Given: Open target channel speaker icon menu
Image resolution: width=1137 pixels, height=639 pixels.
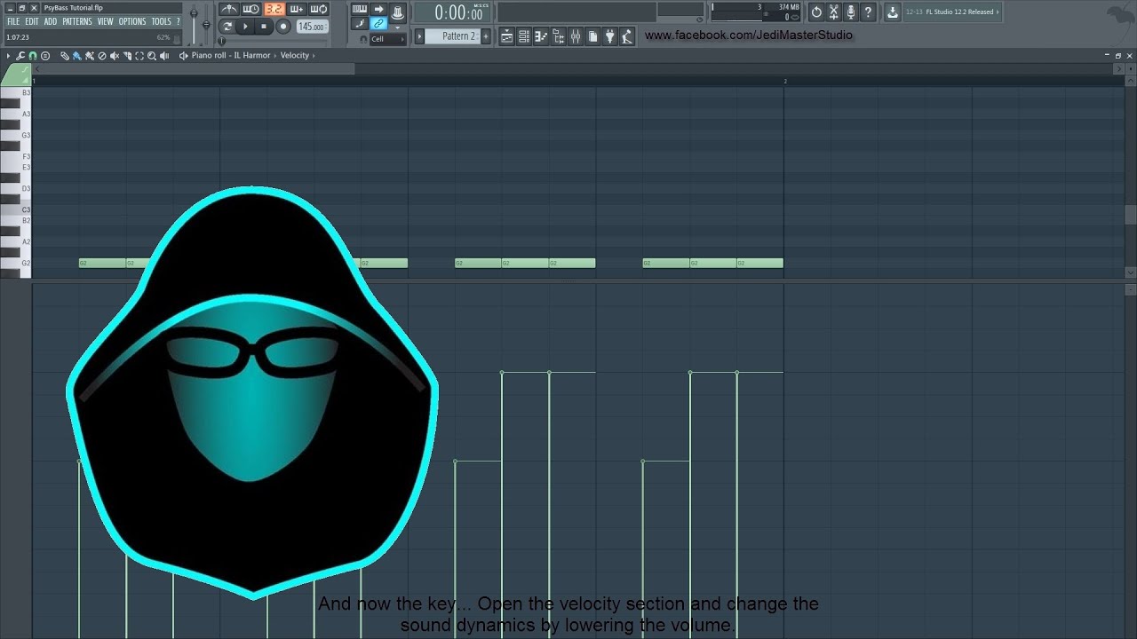Looking at the screenshot, I should pyautogui.click(x=183, y=56).
